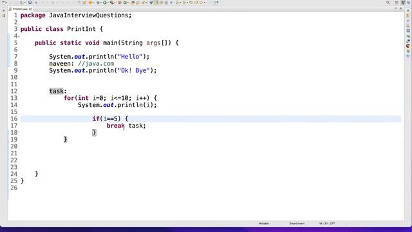Toggle the code fold marker at line 4
The image size is (412, 232).
point(19,36)
